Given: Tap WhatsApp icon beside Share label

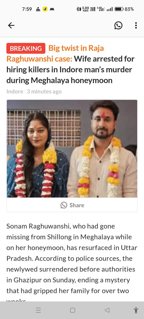Looking at the screenshot, I should (x=64, y=205).
